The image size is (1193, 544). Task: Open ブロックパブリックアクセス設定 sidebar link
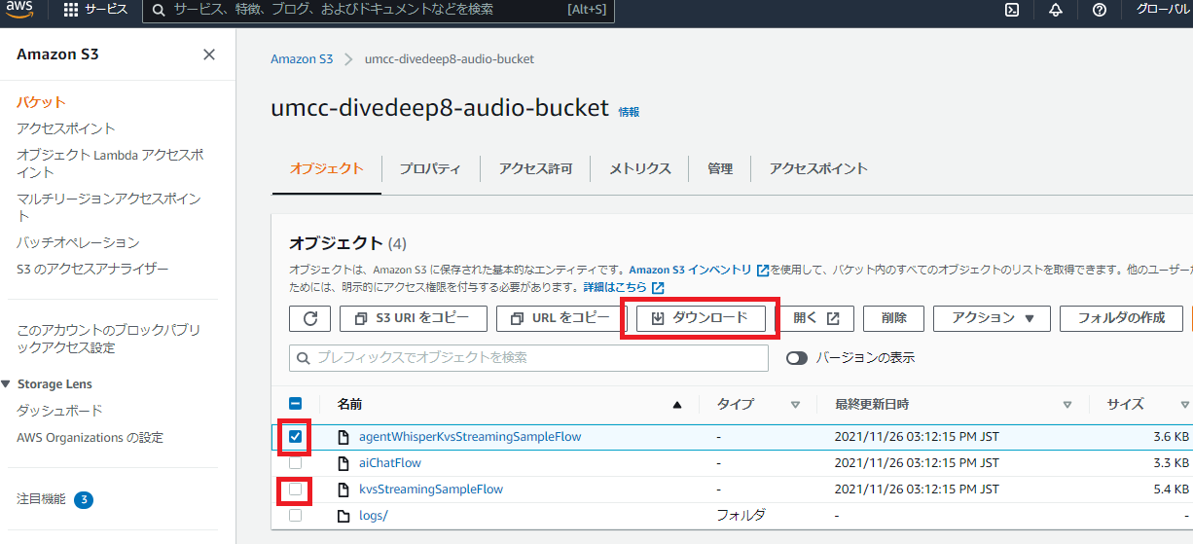click(109, 339)
